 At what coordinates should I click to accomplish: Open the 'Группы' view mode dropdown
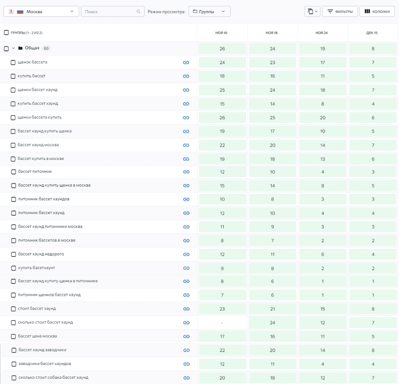[x=209, y=11]
